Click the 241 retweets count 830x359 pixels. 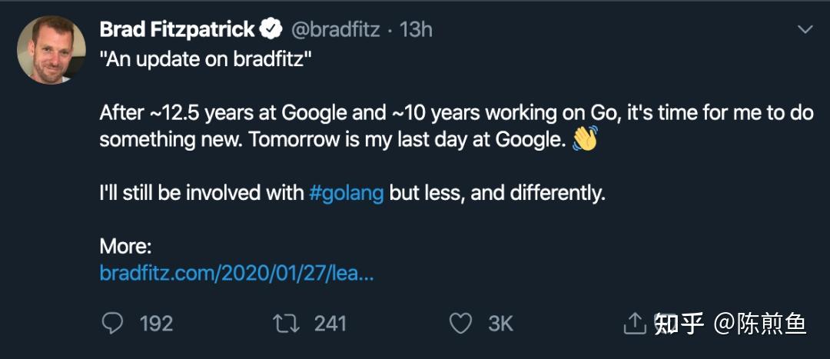[x=330, y=324]
